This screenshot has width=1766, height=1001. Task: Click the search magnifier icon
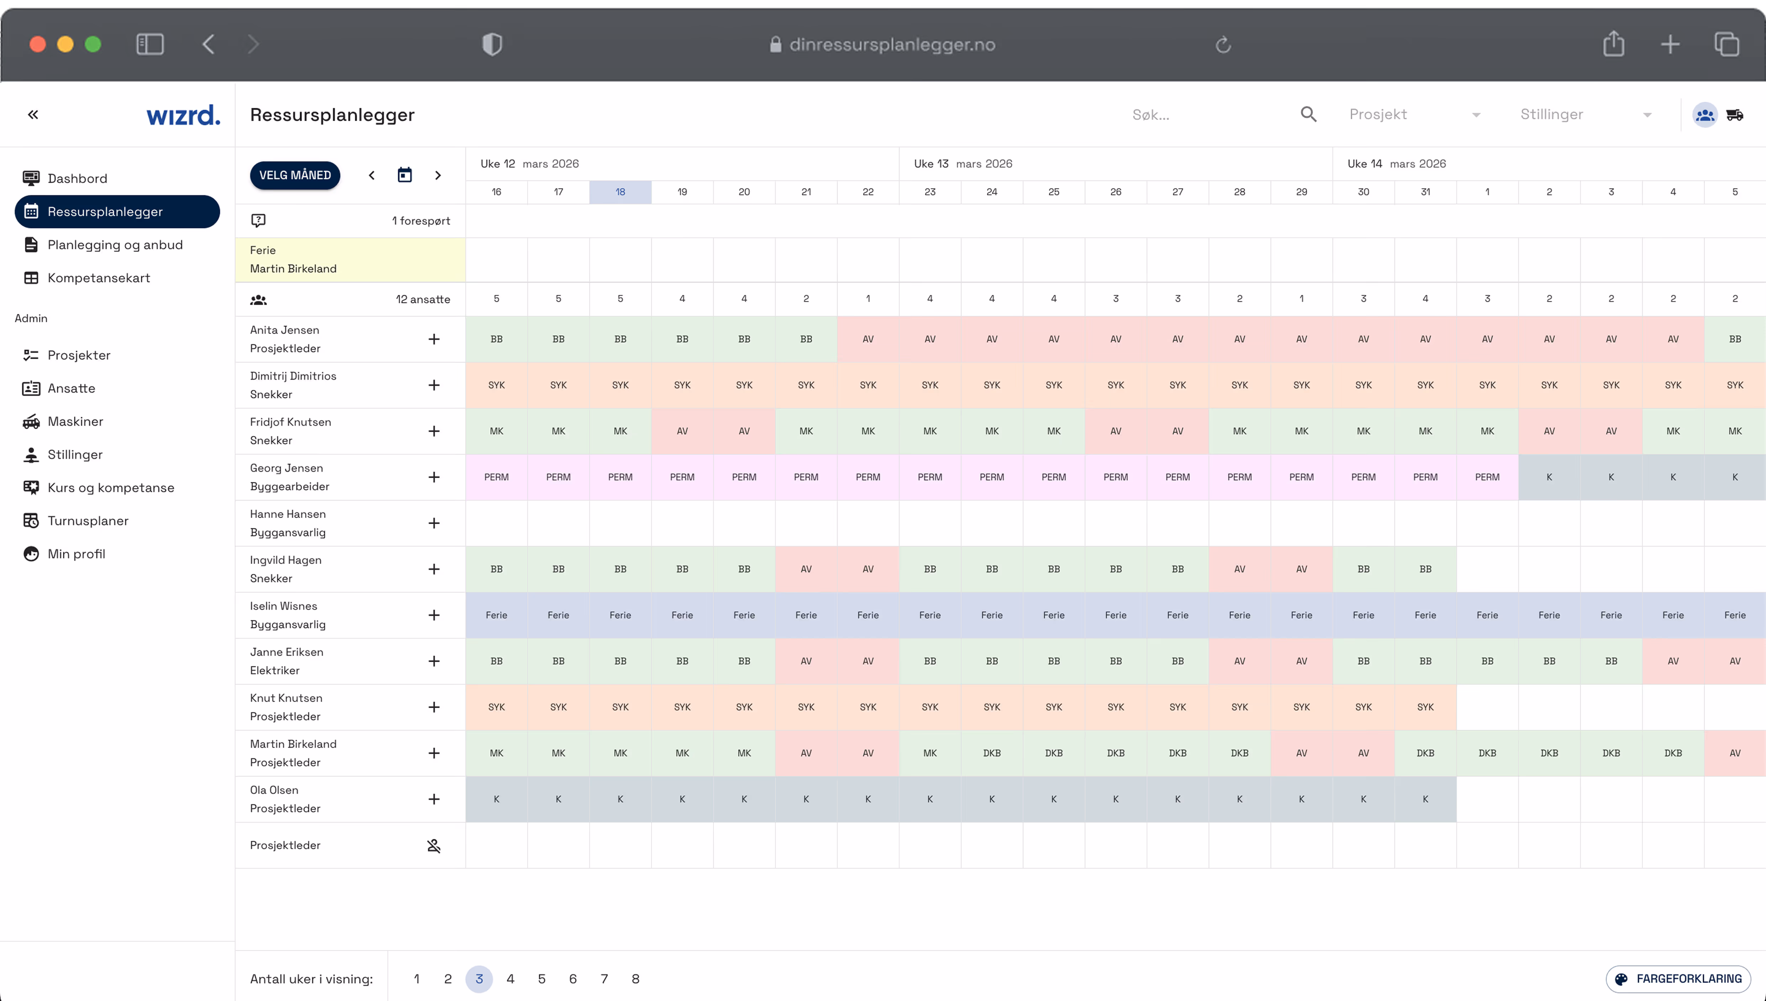(x=1308, y=115)
